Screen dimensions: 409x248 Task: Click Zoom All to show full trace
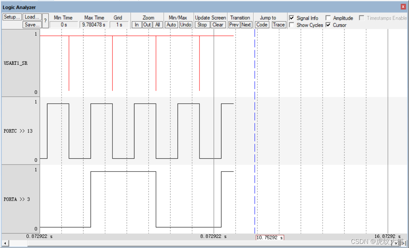(x=158, y=25)
